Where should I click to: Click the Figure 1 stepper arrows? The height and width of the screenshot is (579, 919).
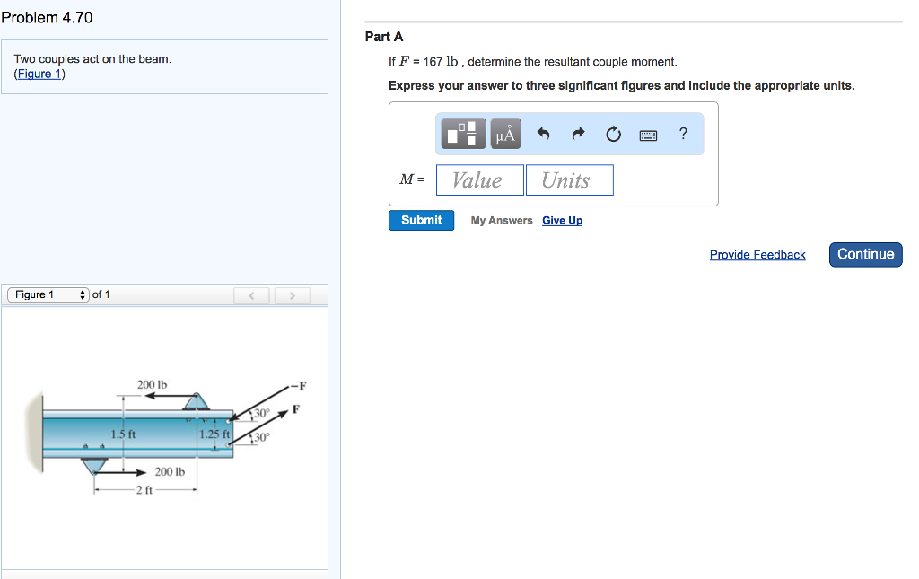click(x=82, y=294)
